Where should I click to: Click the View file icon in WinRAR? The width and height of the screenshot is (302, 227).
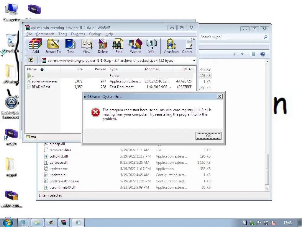[x=86, y=46]
